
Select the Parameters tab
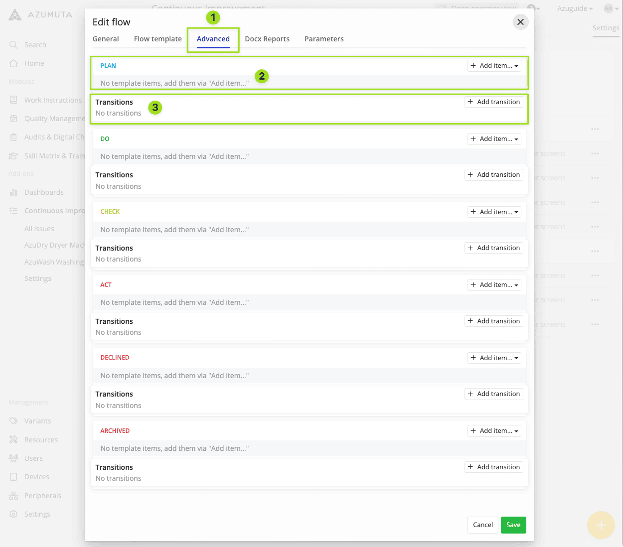[x=324, y=39]
